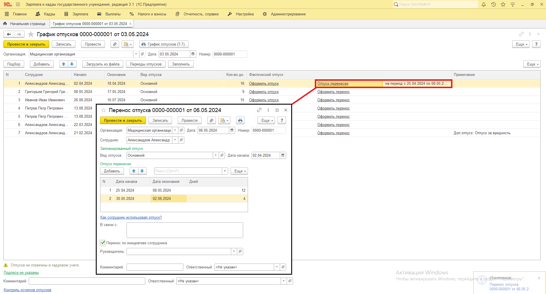
Task: Click the График отпусков (Т-7) print button
Action: 164,44
